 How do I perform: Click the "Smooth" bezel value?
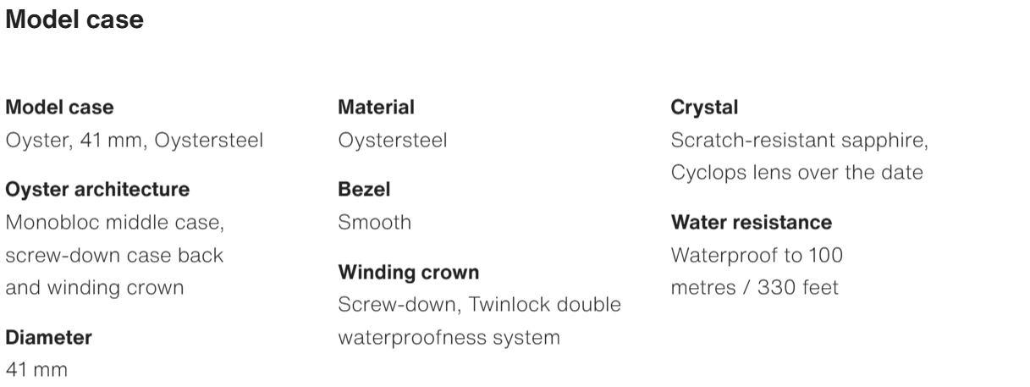coord(374,223)
